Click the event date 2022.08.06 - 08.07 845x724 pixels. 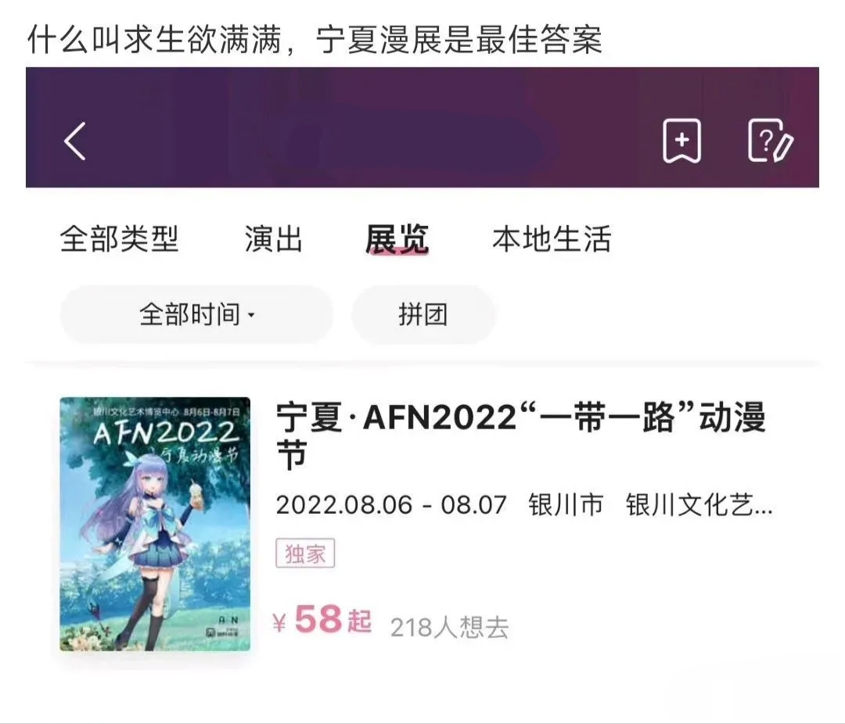pyautogui.click(x=391, y=505)
